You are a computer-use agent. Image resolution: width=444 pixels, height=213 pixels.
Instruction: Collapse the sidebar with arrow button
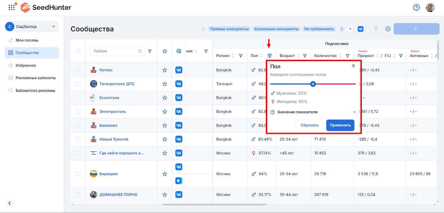coord(9,203)
